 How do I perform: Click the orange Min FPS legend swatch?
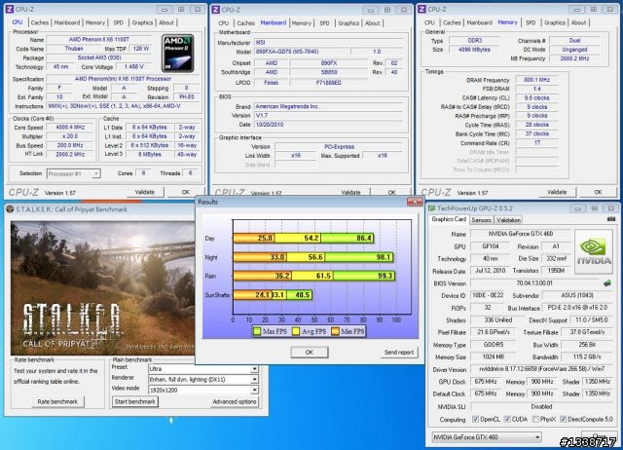tap(335, 331)
